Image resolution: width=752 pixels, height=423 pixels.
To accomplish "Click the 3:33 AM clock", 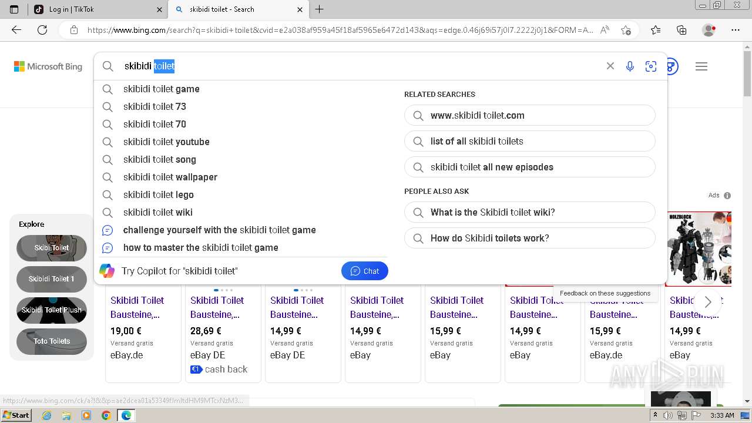I will 722,415.
